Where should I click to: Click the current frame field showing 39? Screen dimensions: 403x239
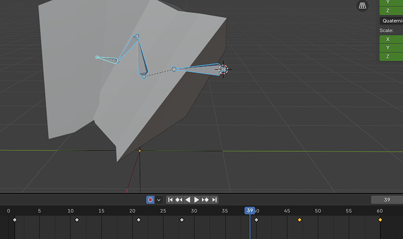click(387, 200)
